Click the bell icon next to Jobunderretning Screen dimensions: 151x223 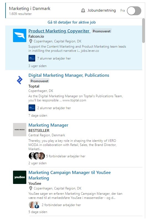coord(83,11)
